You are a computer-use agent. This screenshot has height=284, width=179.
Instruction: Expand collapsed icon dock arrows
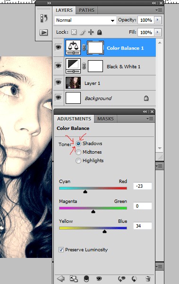point(49,3)
